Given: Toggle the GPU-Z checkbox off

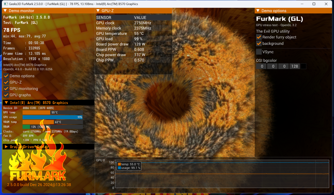Looking at the screenshot, I should [x=6, y=82].
